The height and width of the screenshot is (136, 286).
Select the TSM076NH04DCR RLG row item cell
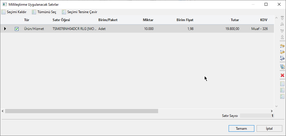click(x=74, y=29)
